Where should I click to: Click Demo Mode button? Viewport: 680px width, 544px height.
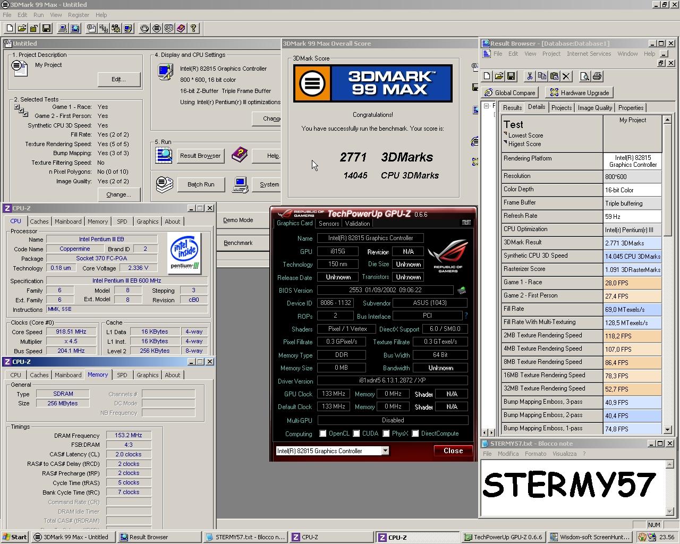tap(243, 220)
